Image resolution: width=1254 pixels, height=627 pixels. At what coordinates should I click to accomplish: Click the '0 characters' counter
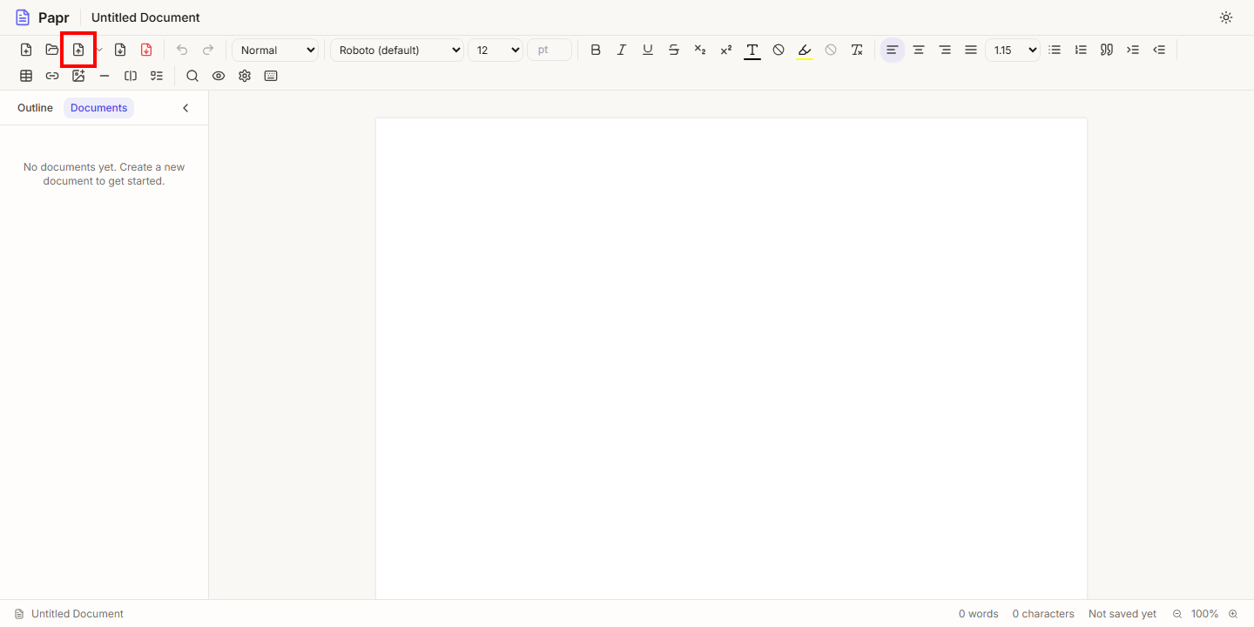(1043, 614)
